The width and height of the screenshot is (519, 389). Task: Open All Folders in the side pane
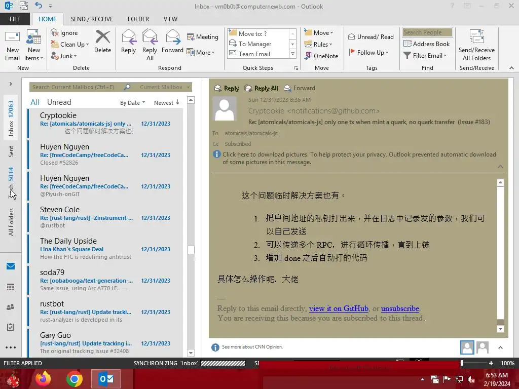point(11,222)
